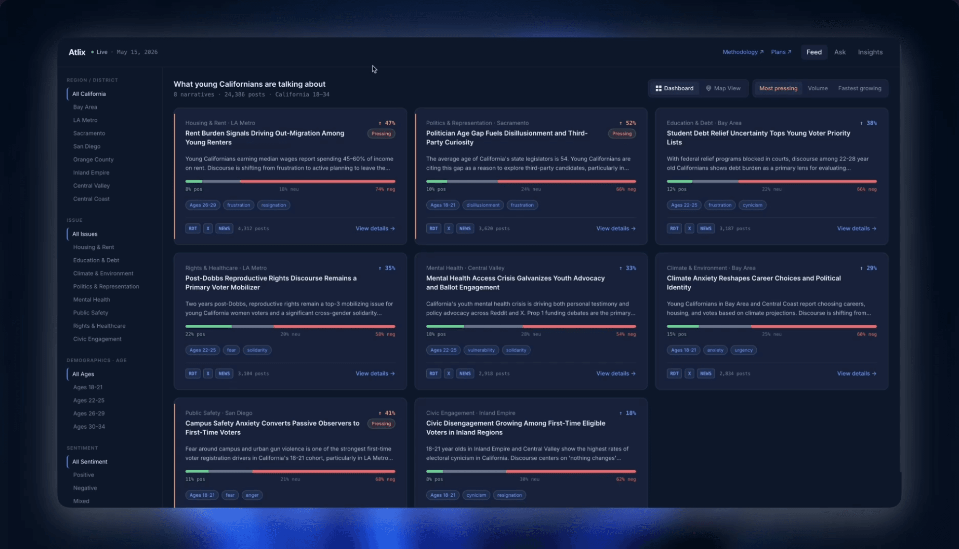This screenshot has height=549, width=959.
Task: Filter region to Inland Empire
Action: (x=91, y=173)
